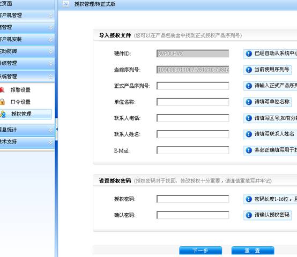Click info icon beside 当前使用序列号
The image size is (297, 257).
point(249,70)
